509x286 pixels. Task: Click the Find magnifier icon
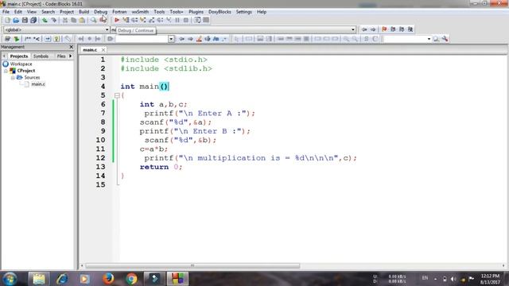point(94,20)
